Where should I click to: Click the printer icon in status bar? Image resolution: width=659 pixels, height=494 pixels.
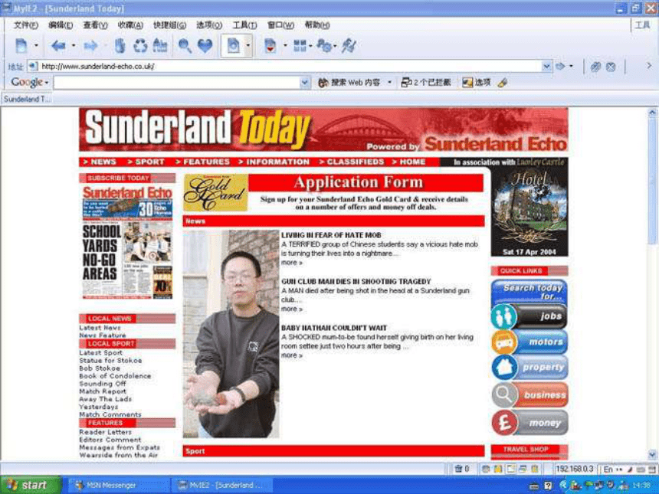click(x=523, y=469)
